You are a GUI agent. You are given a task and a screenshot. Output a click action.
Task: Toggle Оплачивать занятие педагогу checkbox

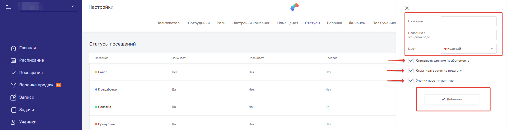point(411,71)
